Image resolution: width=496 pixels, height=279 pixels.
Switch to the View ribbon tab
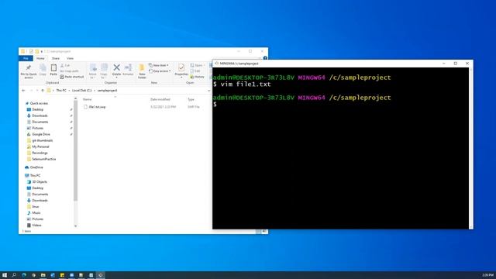[70, 59]
